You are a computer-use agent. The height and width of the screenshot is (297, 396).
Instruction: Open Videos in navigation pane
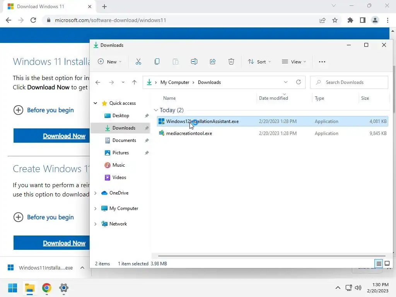click(x=119, y=178)
